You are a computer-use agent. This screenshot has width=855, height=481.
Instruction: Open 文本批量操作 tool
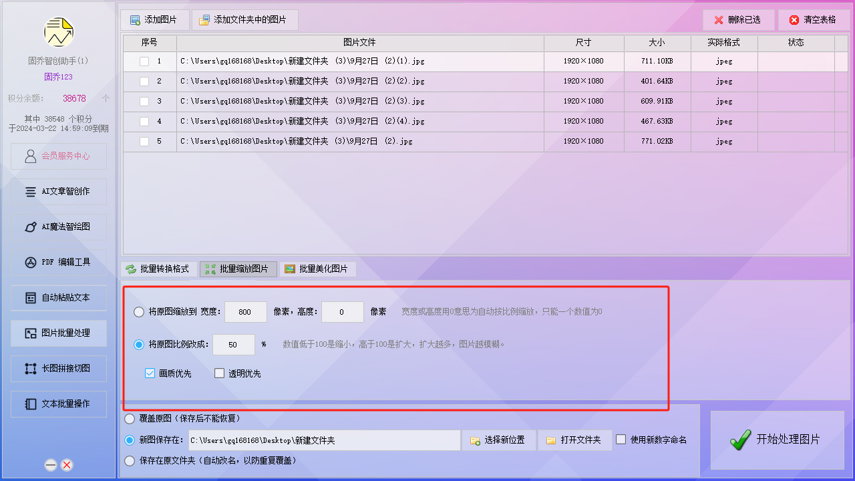(59, 404)
